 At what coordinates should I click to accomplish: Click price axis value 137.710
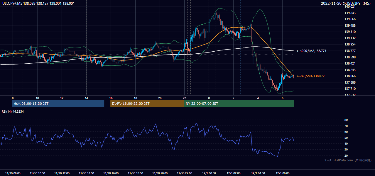350,89
